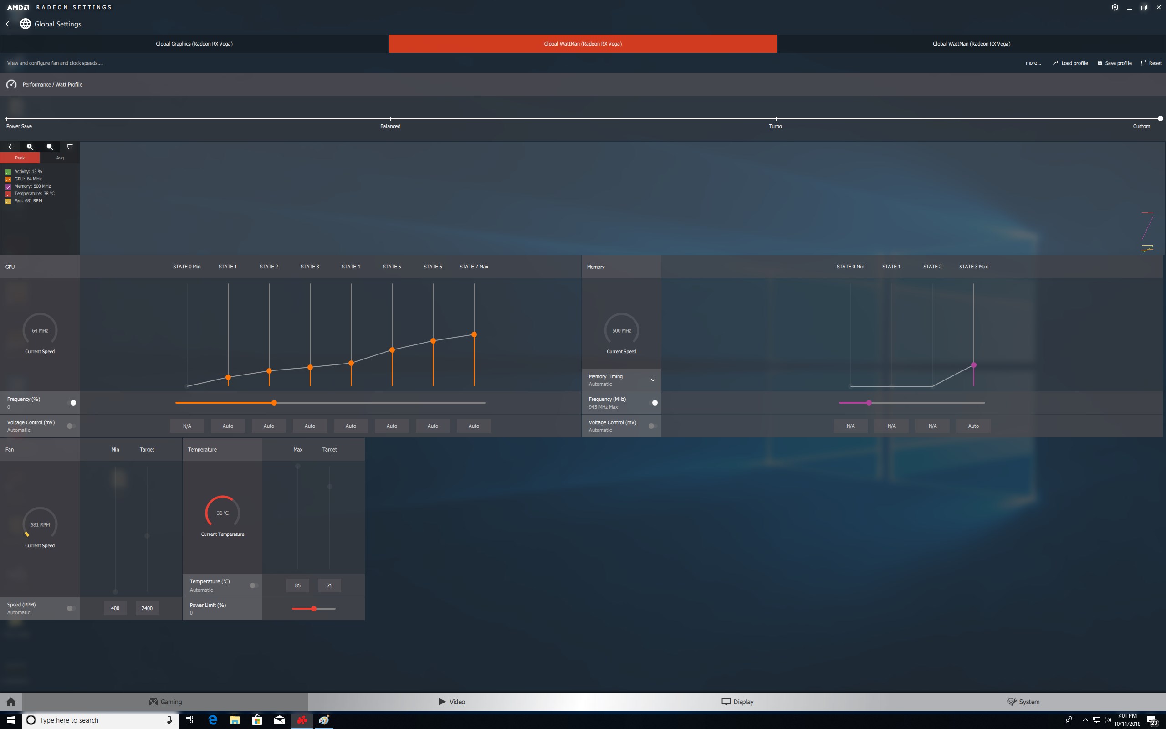This screenshot has height=729, width=1166.
Task: Click the Reset icon at top right
Action: coord(1143,63)
